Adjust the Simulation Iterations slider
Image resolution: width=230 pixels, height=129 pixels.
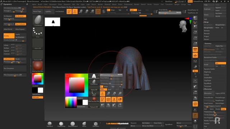click(x=15, y=8)
